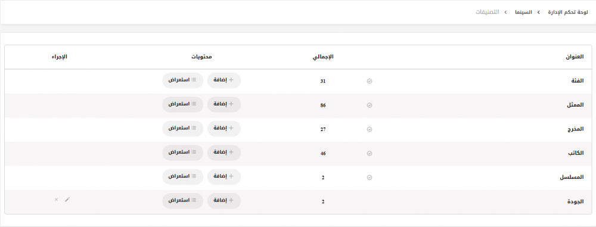Click استعراض in الكاتب row
596x227 pixels.
point(183,153)
